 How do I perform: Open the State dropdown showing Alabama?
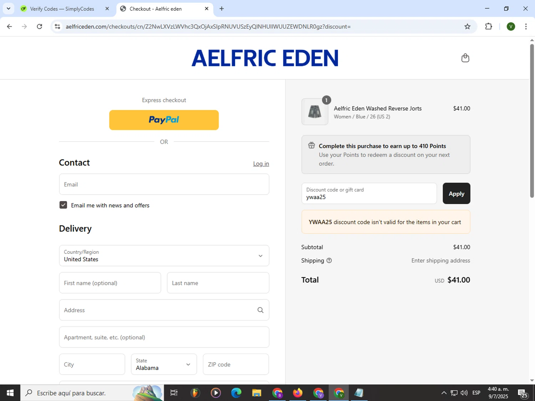(164, 364)
